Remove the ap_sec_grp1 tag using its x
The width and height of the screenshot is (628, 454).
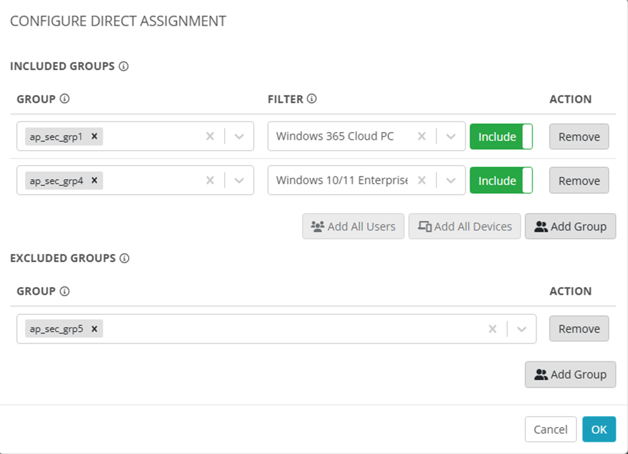point(94,137)
